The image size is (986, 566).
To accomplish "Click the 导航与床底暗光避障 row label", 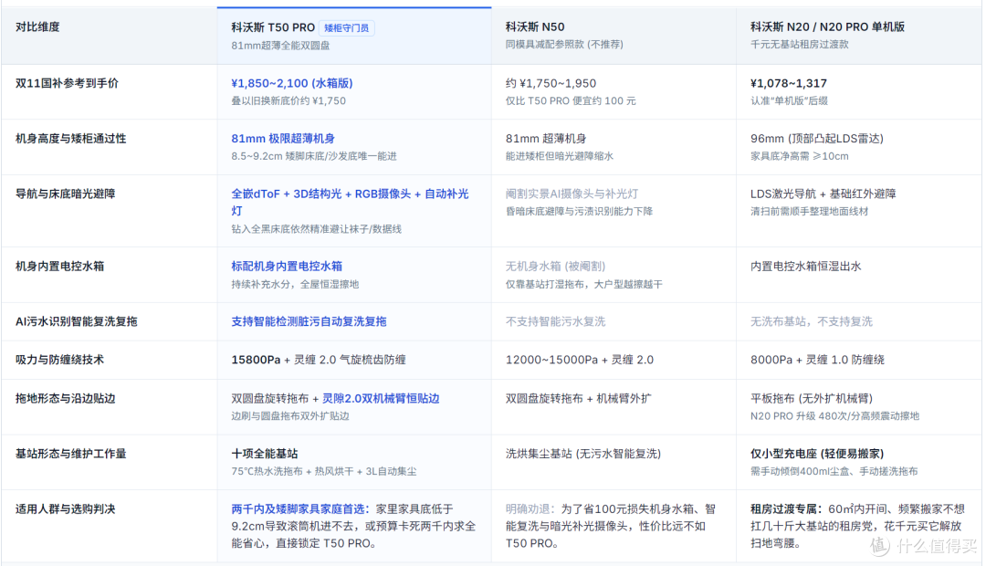I will click(66, 194).
